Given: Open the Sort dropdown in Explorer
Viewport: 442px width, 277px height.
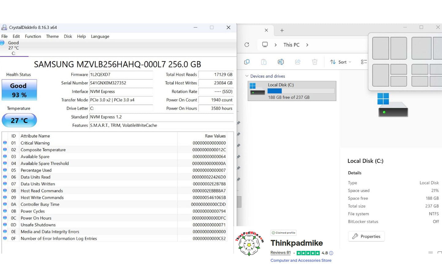Looking at the screenshot, I should 340,62.
